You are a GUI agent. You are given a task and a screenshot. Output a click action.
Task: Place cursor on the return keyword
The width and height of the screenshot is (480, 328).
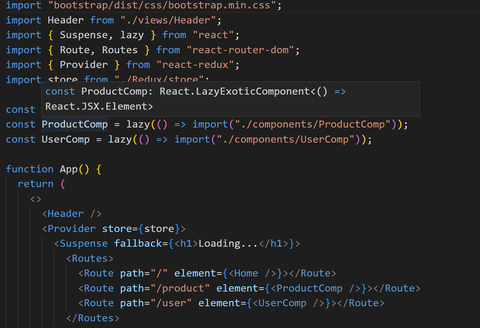[x=36, y=184]
